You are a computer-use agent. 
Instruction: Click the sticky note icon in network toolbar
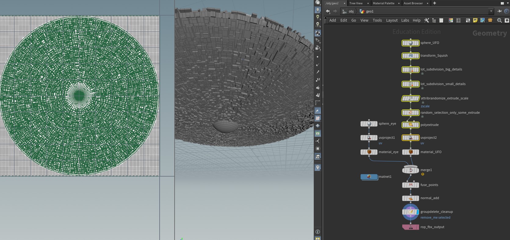click(x=475, y=20)
